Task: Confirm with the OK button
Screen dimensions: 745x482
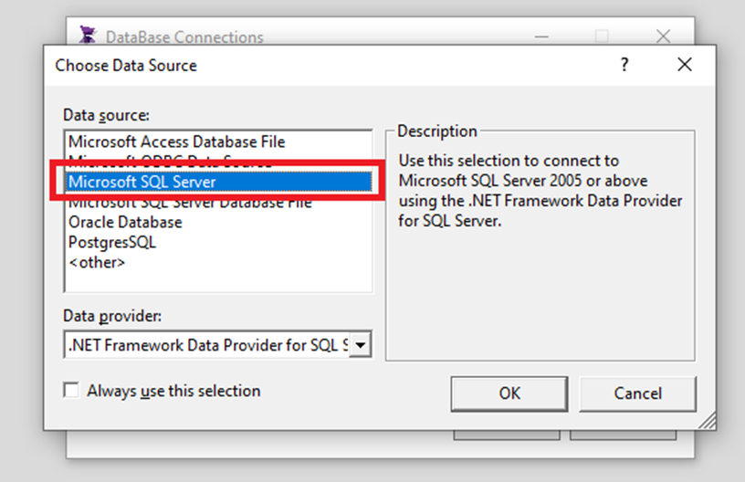Action: point(509,393)
